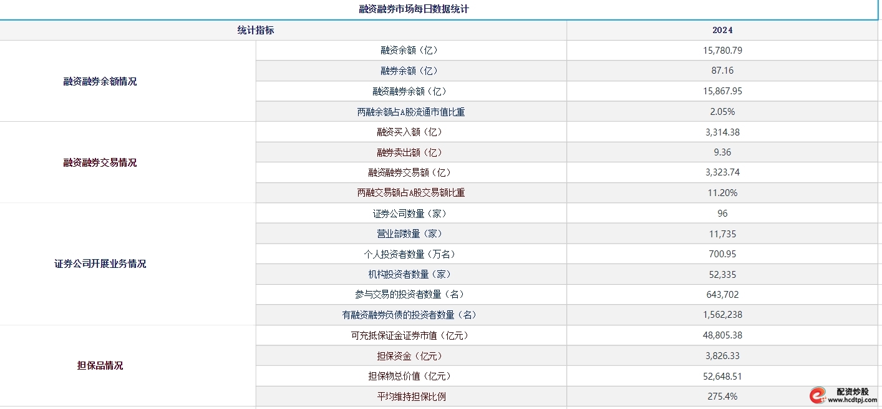
Task: Select the 个人投资者数量（万名） row label
Action: (411, 254)
